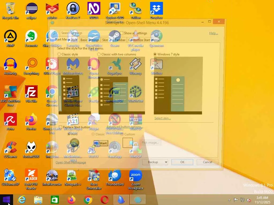Click the Select skin link
This screenshot has width=274, height=205.
(162, 118)
